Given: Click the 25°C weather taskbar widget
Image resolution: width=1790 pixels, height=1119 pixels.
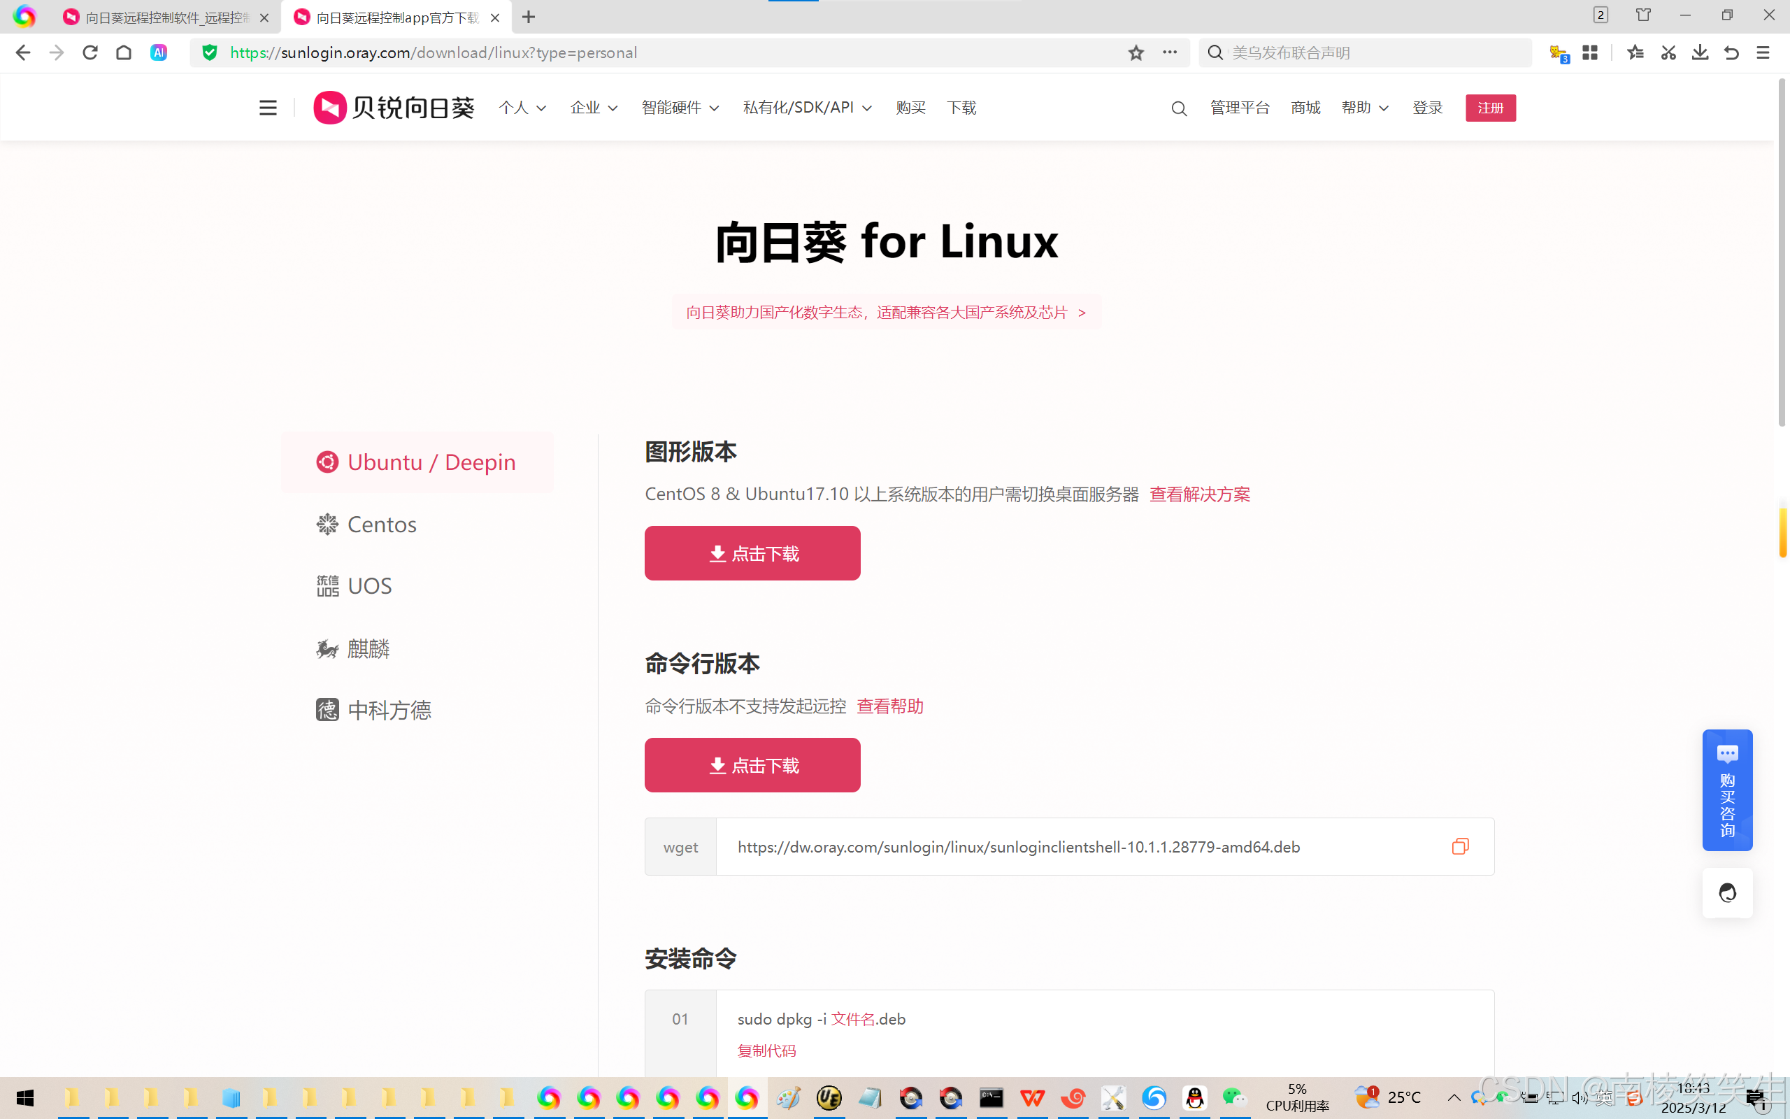Looking at the screenshot, I should 1389,1097.
